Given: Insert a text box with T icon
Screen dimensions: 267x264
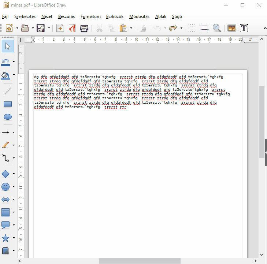Looking at the screenshot, I should pyautogui.click(x=244, y=28).
